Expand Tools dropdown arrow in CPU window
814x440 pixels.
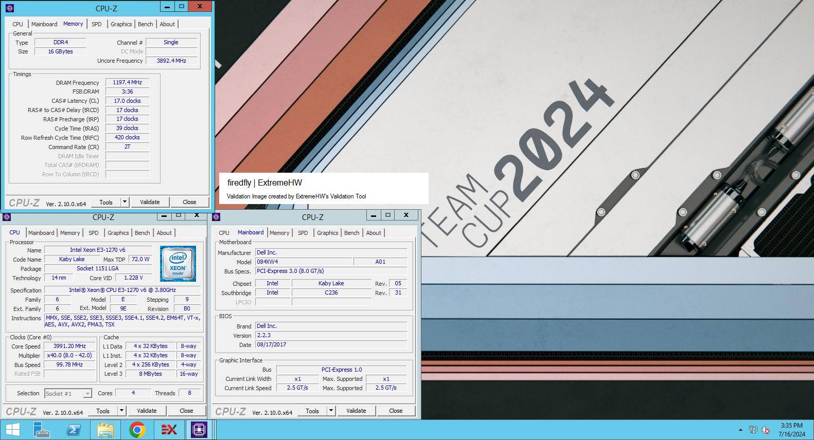click(121, 411)
